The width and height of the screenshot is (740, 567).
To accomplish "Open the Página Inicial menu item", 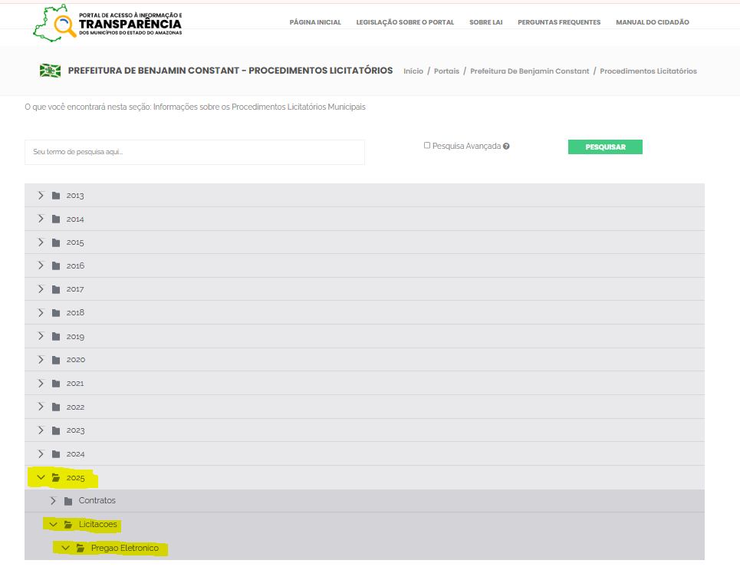I will pos(315,22).
